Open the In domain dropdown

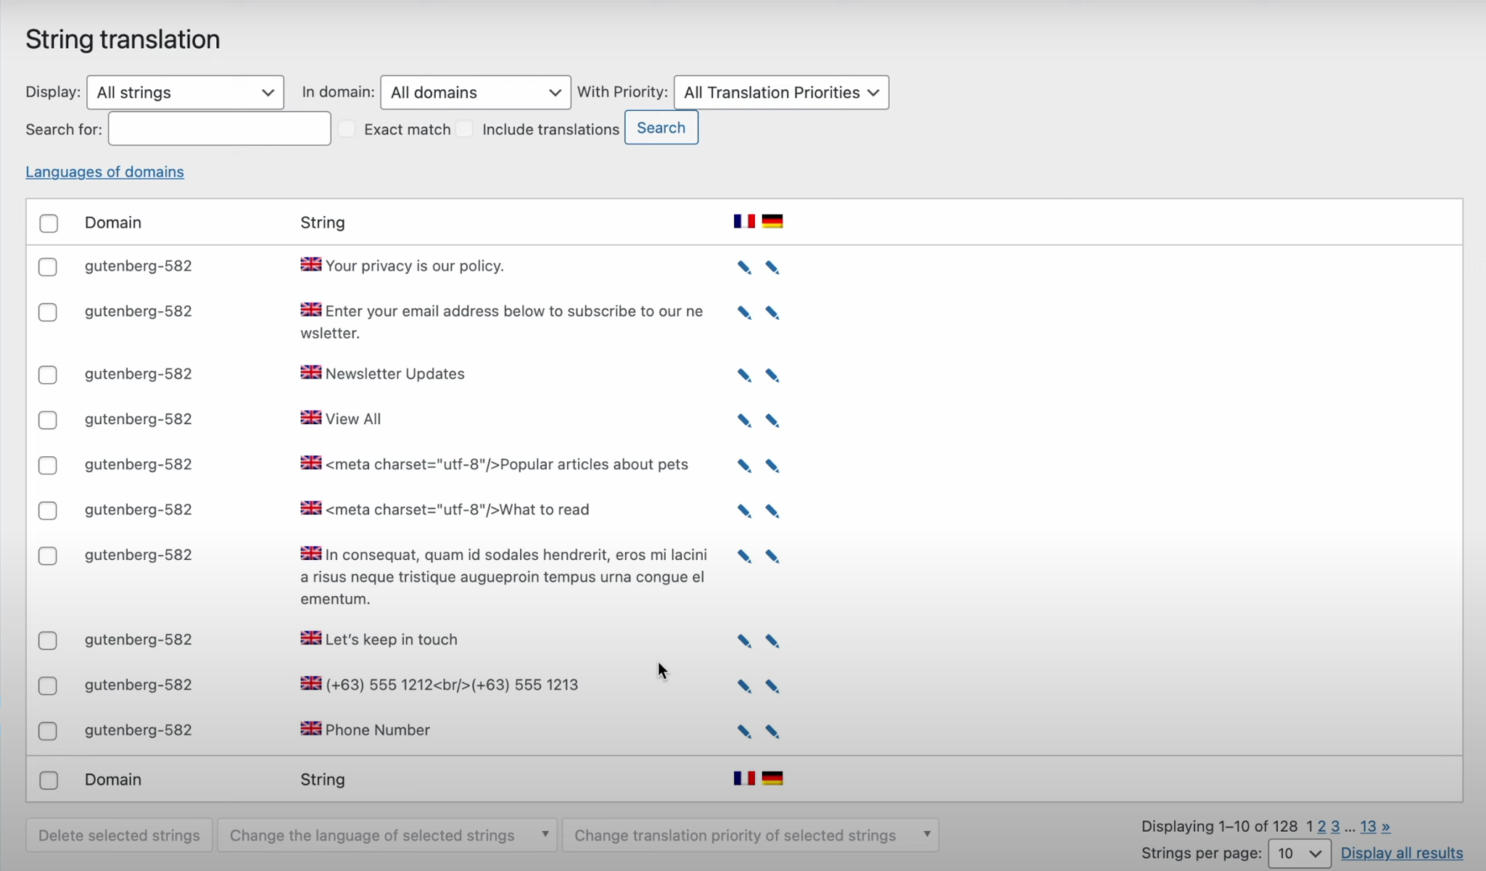(474, 92)
